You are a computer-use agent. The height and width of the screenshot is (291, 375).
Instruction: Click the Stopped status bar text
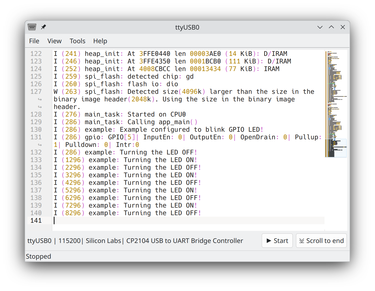pyautogui.click(x=38, y=256)
